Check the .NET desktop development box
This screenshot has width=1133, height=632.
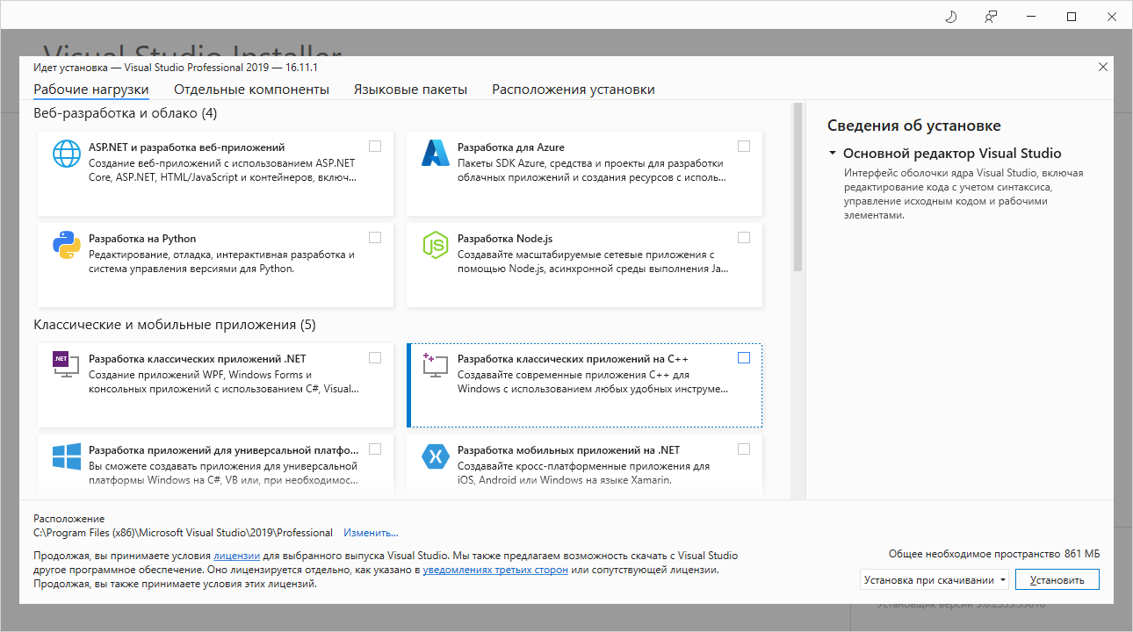(x=375, y=358)
